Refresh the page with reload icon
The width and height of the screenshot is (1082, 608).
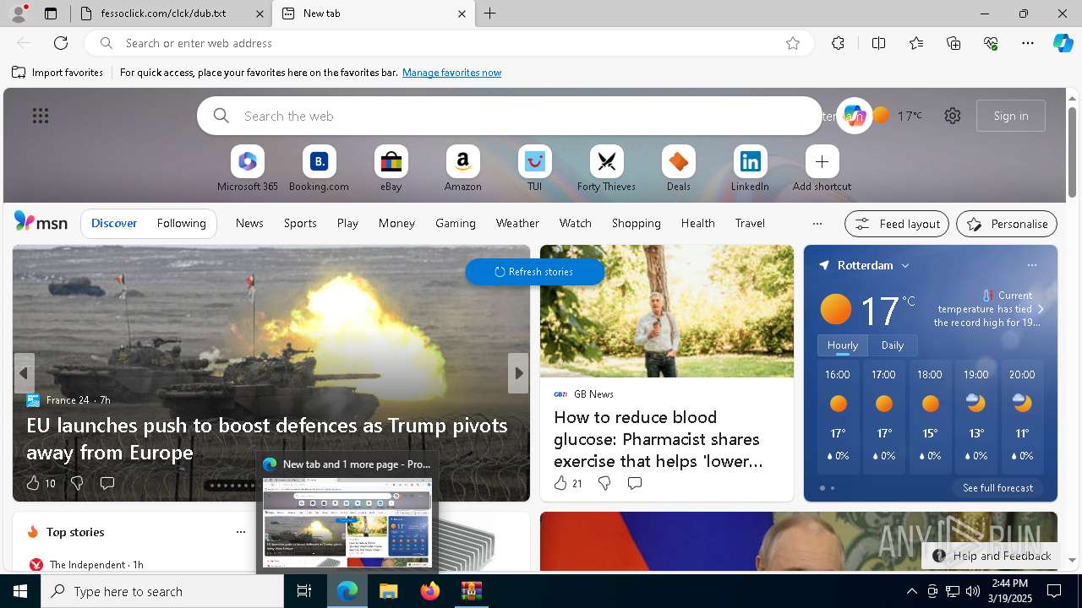point(61,43)
